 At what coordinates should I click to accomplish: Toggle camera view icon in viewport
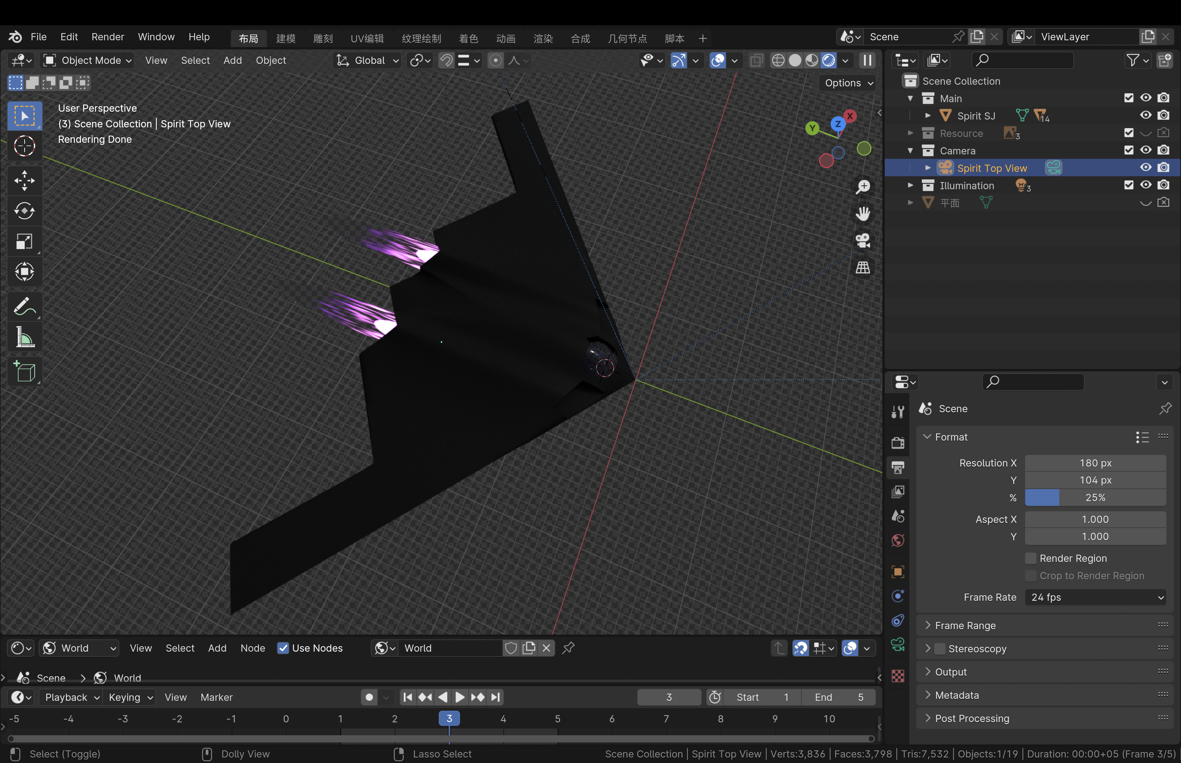pyautogui.click(x=863, y=241)
